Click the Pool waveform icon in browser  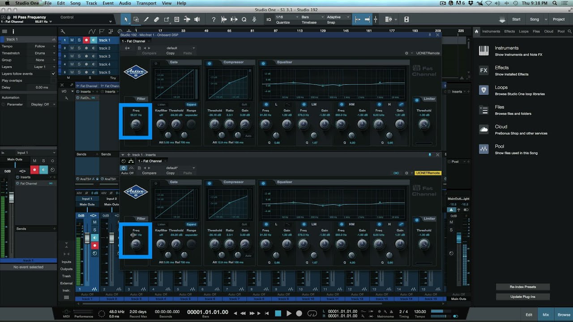click(x=483, y=149)
